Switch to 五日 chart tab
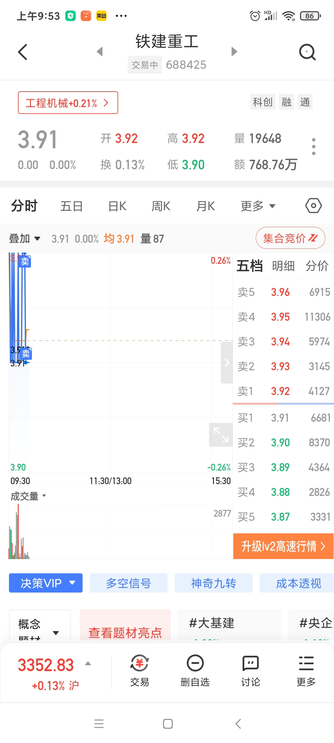Viewport: 334px width, 743px height. 71,206
